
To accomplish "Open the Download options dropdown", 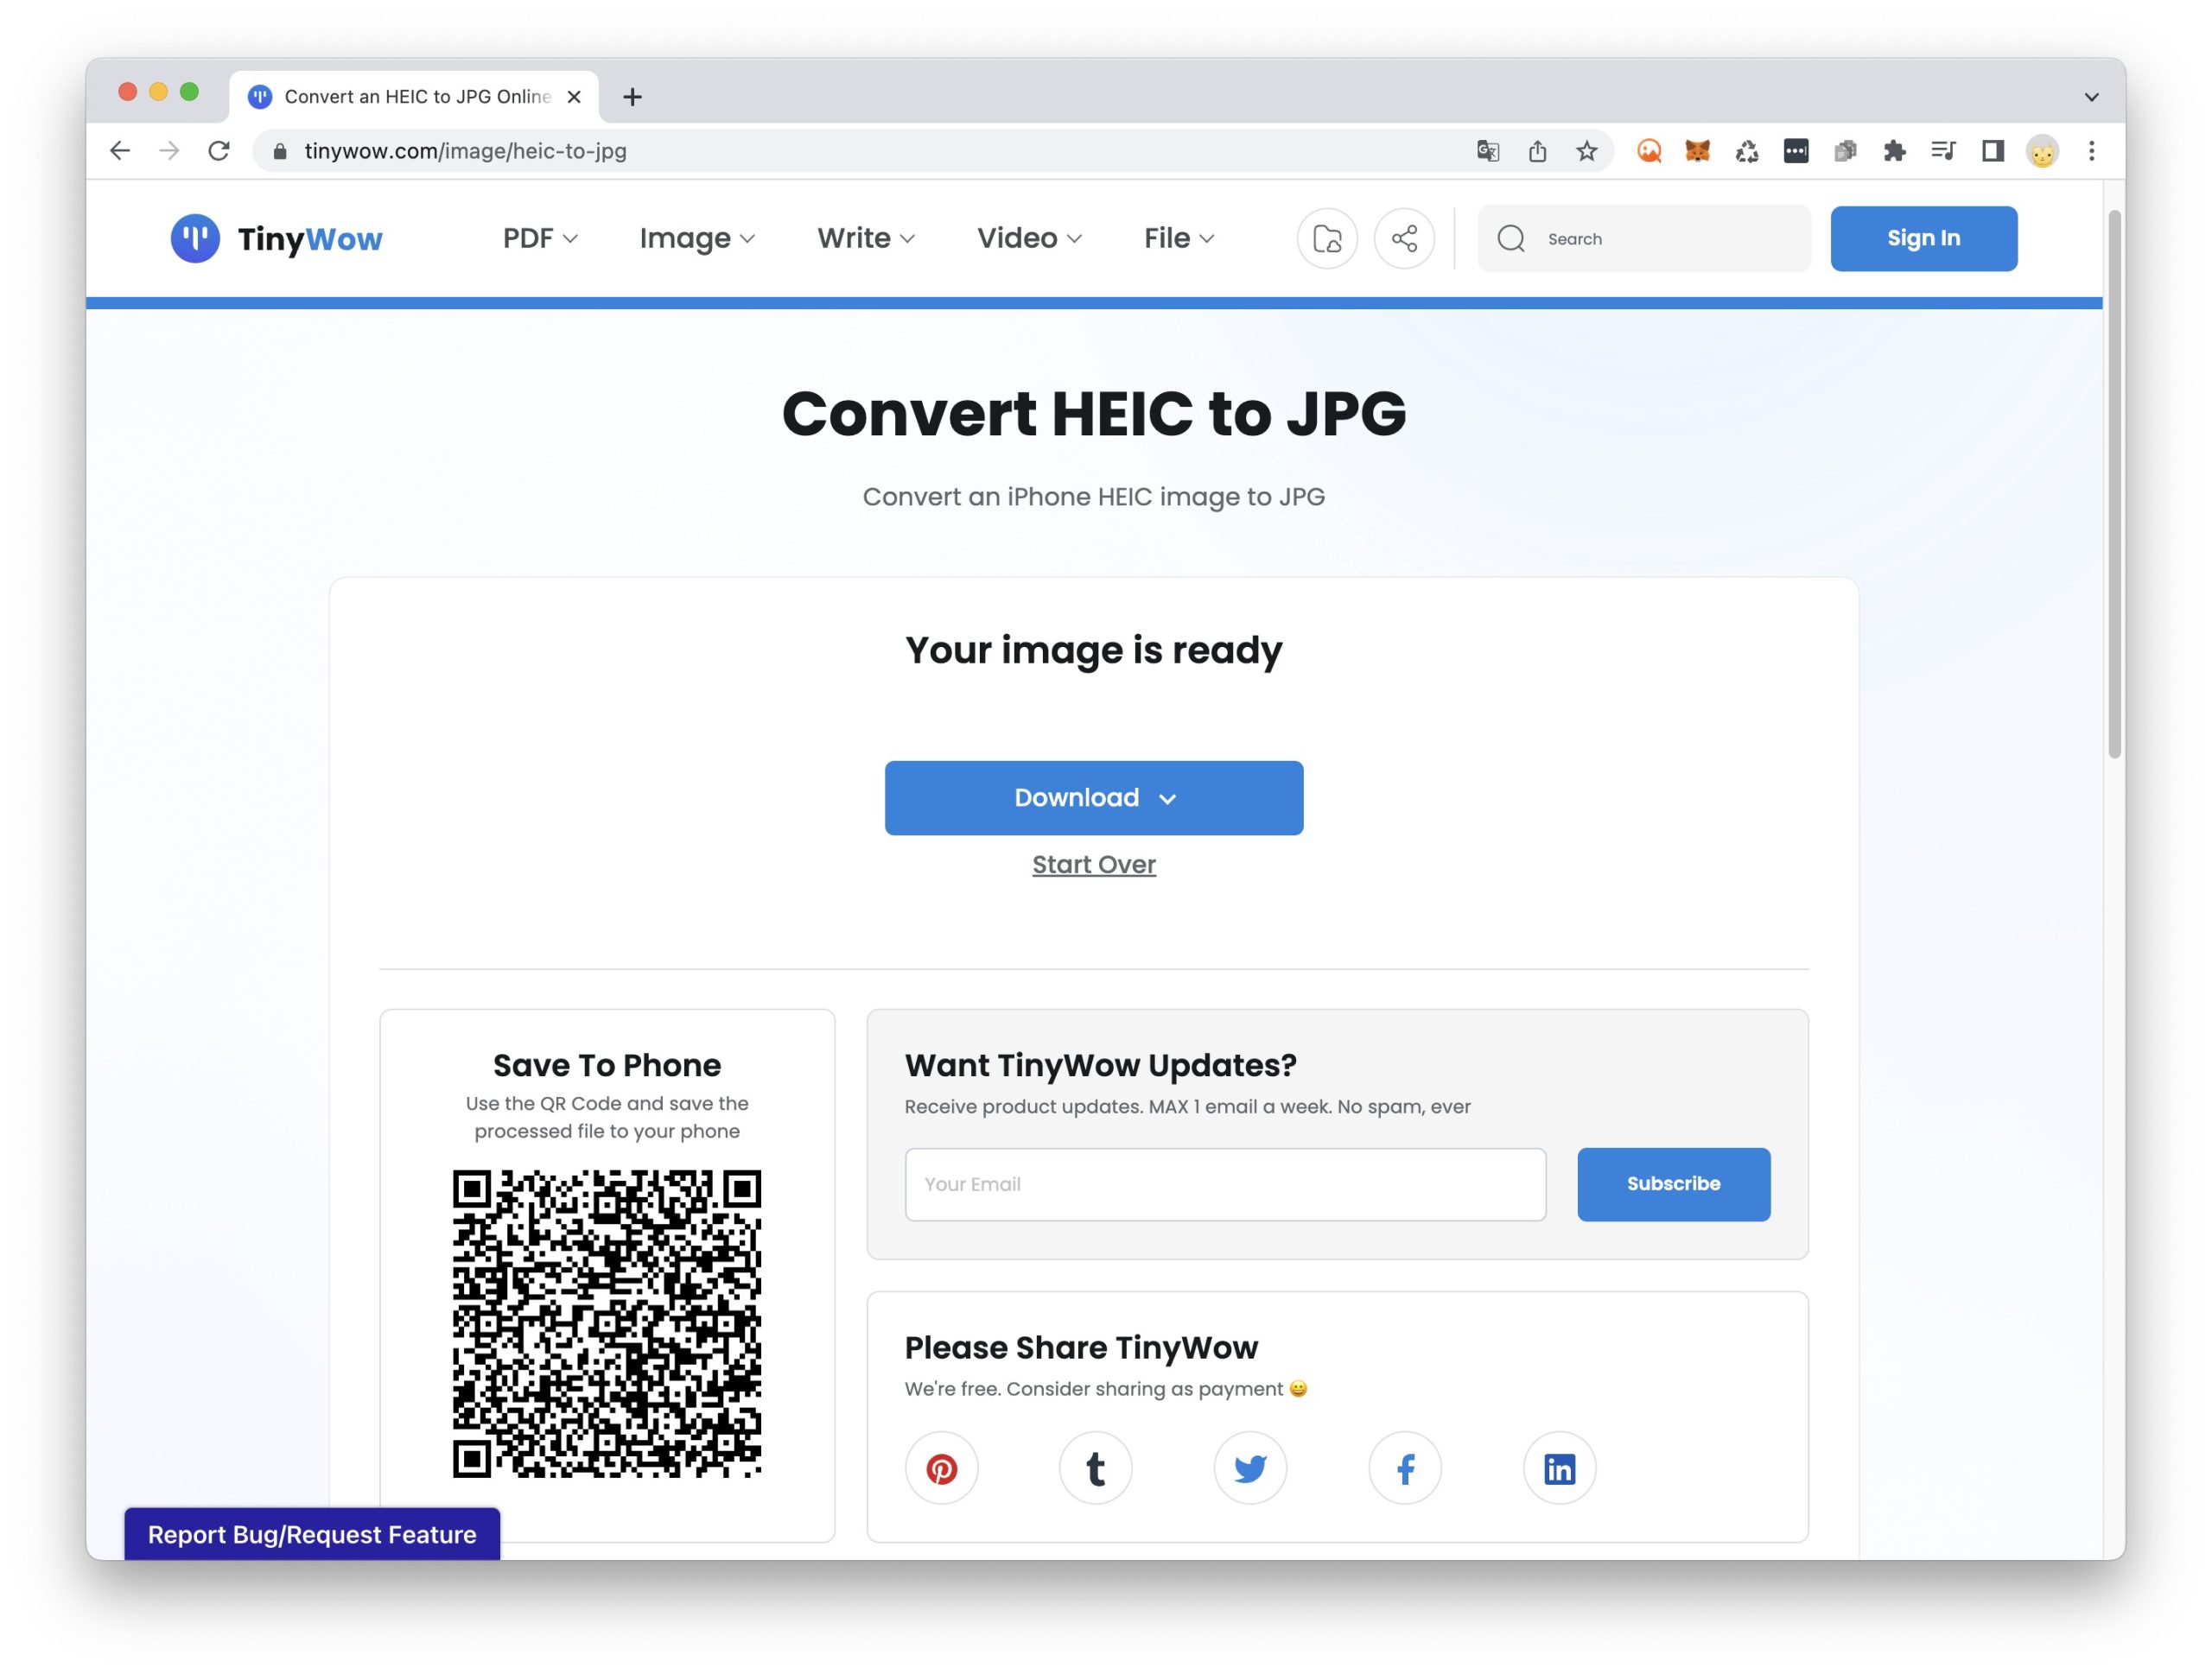I will point(1093,797).
